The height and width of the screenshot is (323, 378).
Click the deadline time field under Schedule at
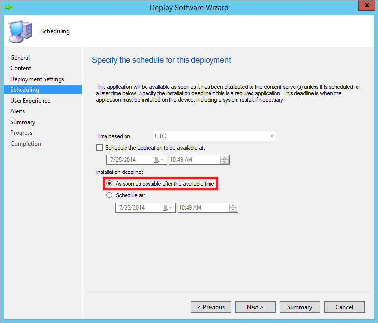click(208, 208)
